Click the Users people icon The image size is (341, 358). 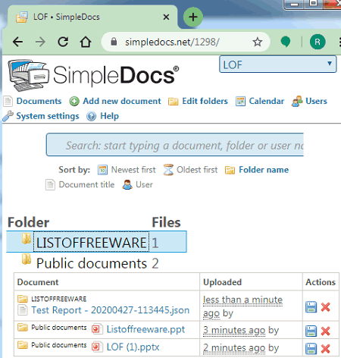tap(297, 102)
